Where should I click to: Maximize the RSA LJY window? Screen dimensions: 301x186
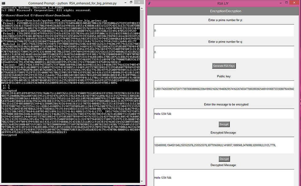point(286,3)
